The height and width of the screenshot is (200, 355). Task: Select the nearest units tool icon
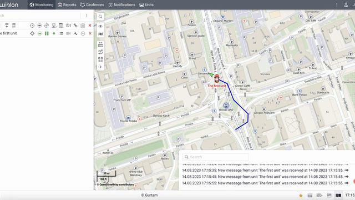point(100,59)
